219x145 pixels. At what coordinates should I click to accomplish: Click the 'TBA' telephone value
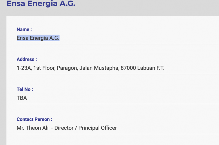(22, 98)
